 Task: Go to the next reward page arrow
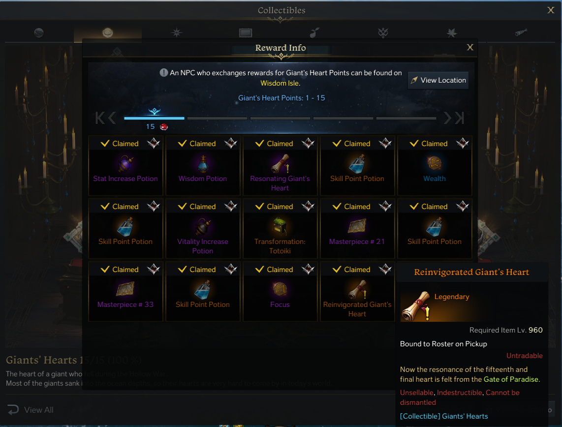pyautogui.click(x=447, y=118)
